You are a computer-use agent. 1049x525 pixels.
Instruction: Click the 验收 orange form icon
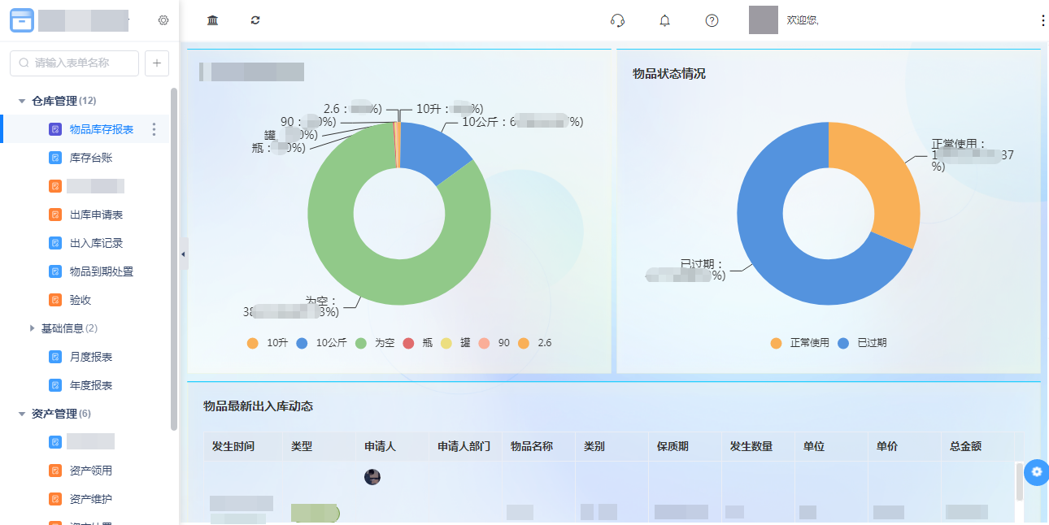(x=55, y=300)
